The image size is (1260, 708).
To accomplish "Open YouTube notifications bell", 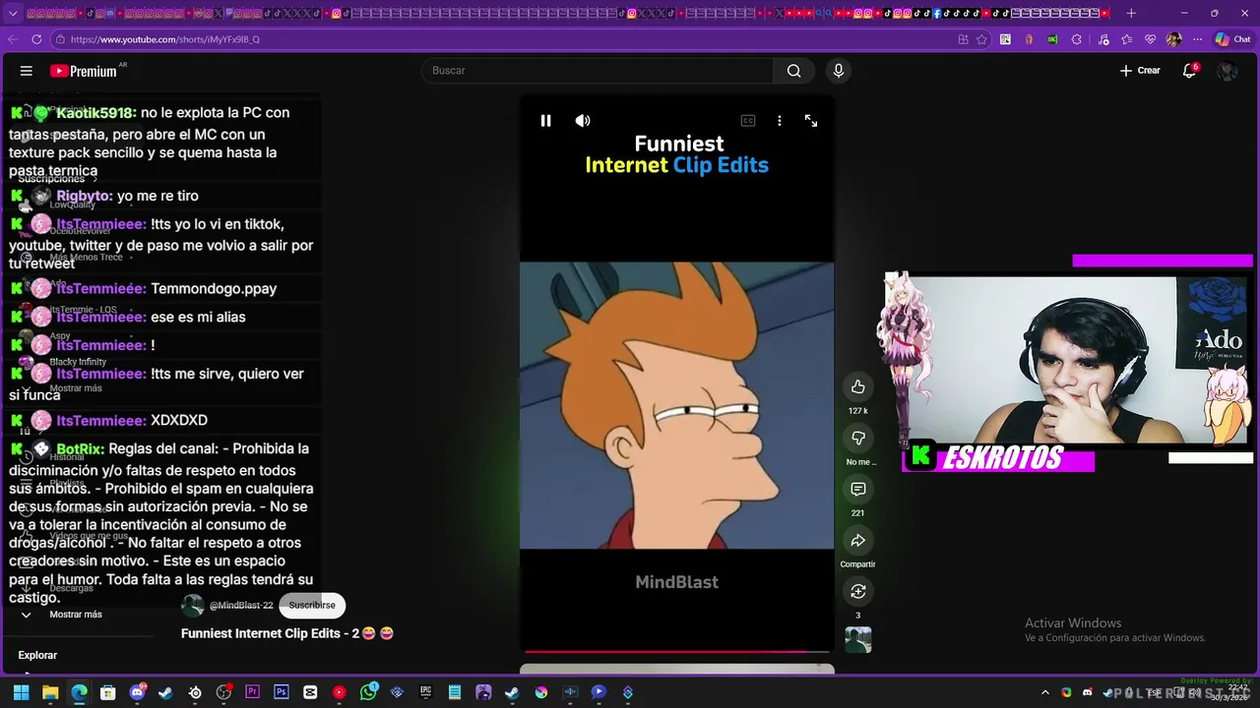I will 1189,71.
